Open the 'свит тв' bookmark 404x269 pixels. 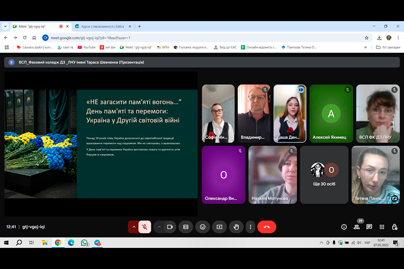click(65, 48)
